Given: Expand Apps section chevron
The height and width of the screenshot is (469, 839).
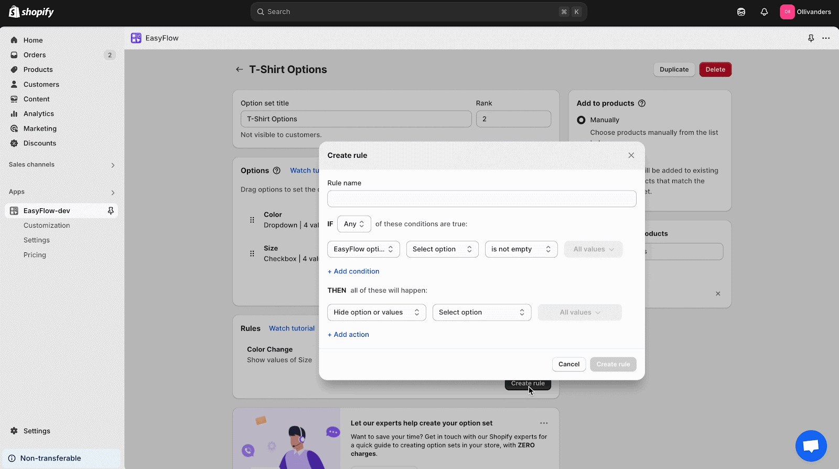Looking at the screenshot, I should click(113, 193).
